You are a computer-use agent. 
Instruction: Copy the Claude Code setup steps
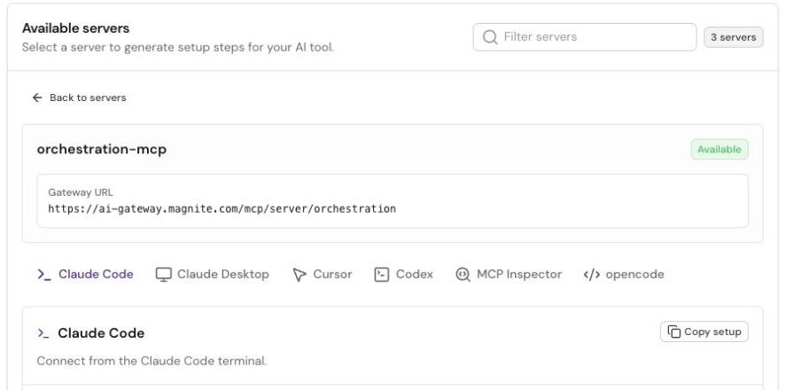704,331
